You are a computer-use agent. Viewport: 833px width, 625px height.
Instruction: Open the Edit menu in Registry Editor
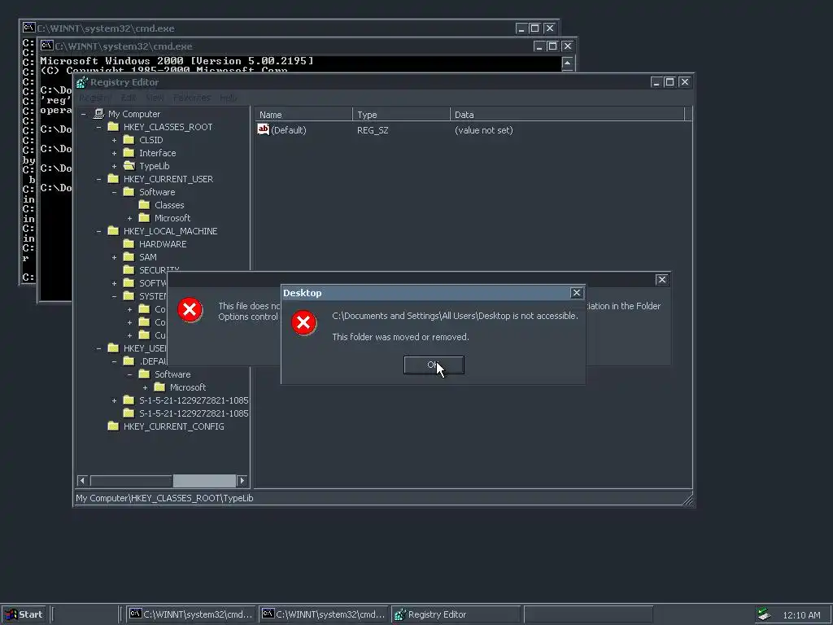coord(128,98)
